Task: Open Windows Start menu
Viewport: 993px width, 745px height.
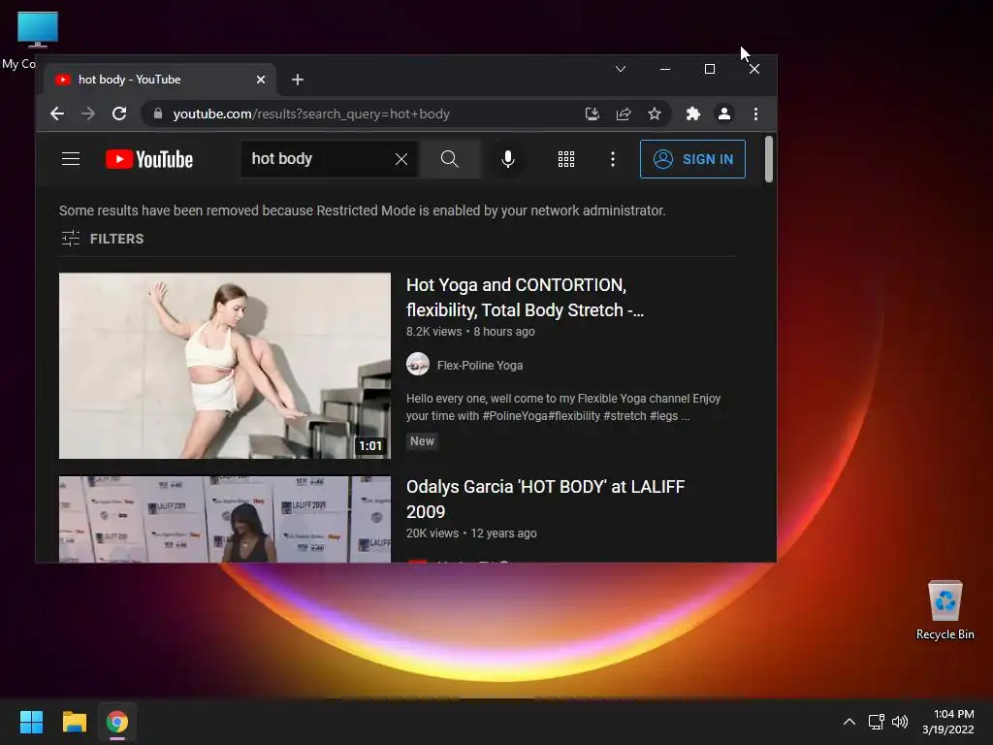Action: tap(31, 722)
